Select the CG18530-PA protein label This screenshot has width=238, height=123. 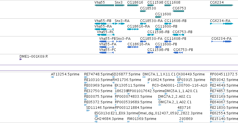click(151, 38)
